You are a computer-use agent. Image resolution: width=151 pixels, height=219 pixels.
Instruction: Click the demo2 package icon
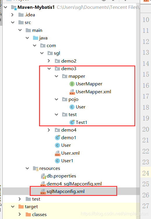click(x=57, y=61)
